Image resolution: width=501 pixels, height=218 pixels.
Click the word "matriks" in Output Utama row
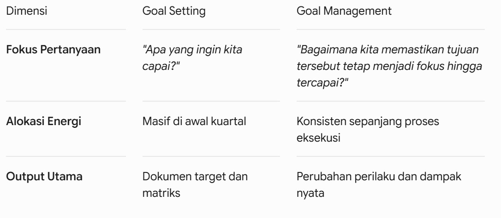coord(161,193)
